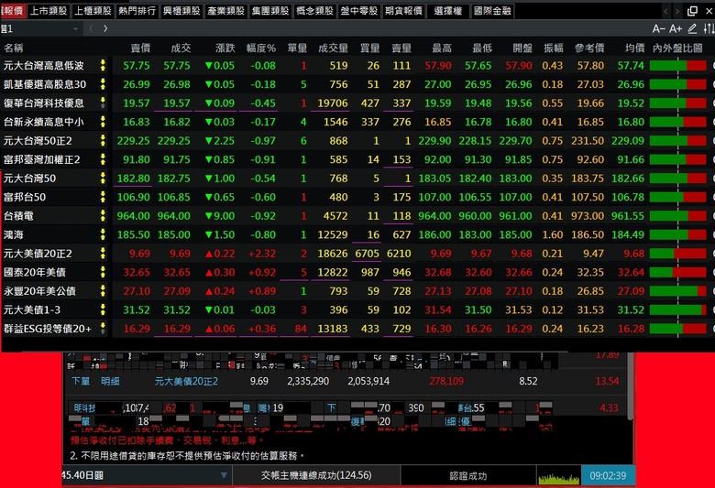Sort by 名稱 column header

(x=14, y=48)
